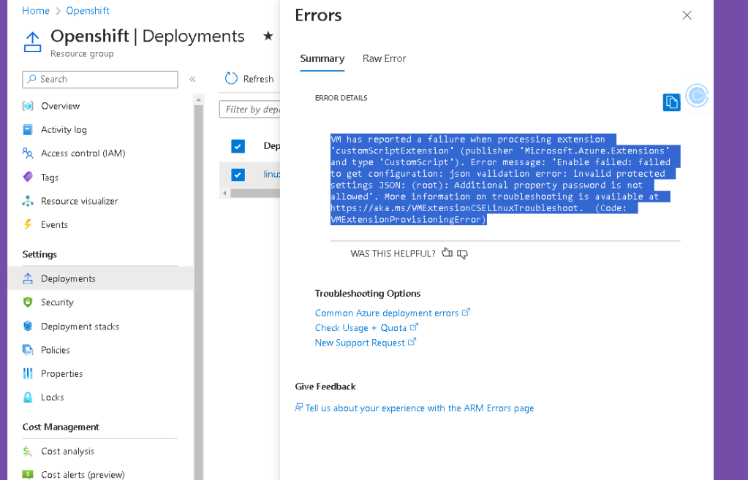Open Activity log in the sidebar
The image size is (748, 480).
(64, 129)
